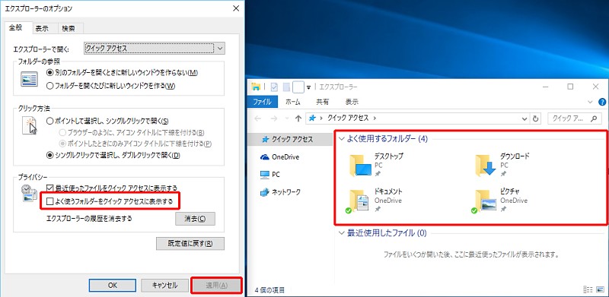Screen dimensions: 609x297
Task: Toggle 最近使ったファイルをクイック アクセスに表示する checkbox
Action: (49, 188)
